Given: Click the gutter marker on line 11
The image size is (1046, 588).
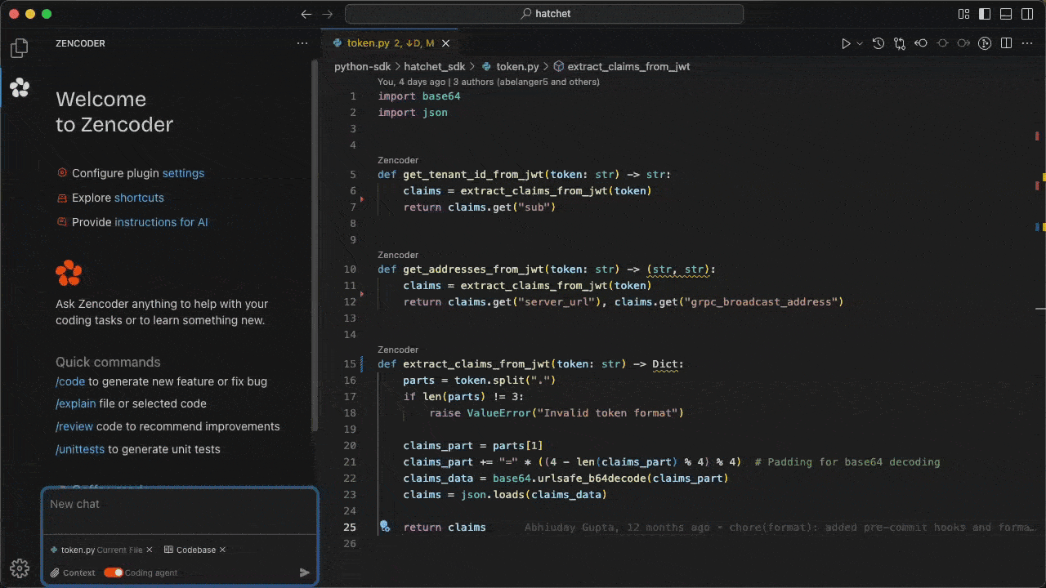Looking at the screenshot, I should (x=362, y=292).
